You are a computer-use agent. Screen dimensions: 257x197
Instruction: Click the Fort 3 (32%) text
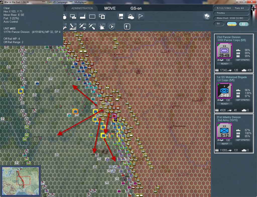click(11, 18)
